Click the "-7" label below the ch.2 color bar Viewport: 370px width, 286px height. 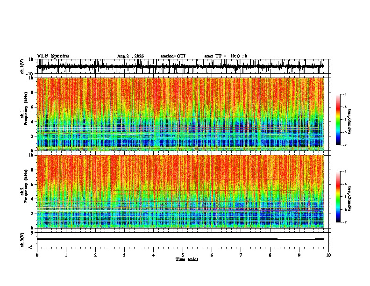point(345,222)
